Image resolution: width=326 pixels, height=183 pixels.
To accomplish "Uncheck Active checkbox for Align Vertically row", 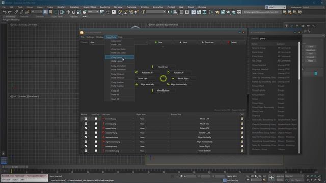I will pyautogui.click(x=86, y=137).
